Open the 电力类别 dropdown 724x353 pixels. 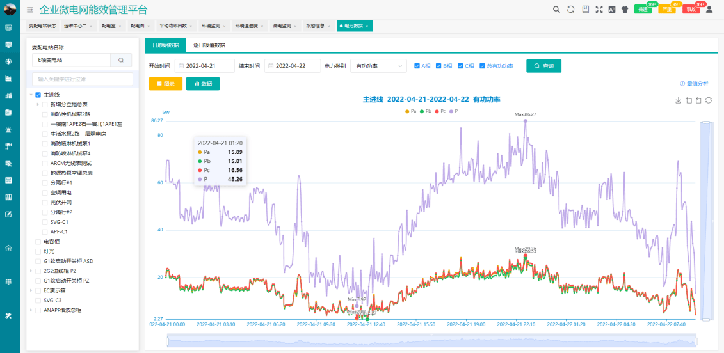[x=378, y=66]
